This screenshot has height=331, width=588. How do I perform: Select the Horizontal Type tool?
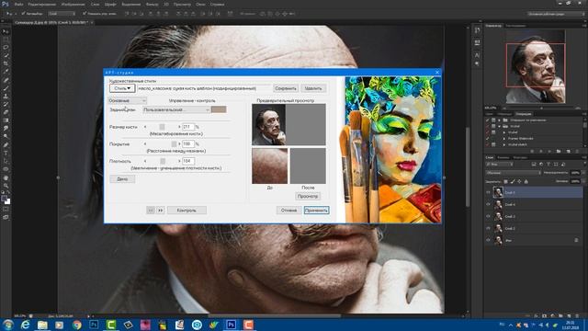pos(6,153)
